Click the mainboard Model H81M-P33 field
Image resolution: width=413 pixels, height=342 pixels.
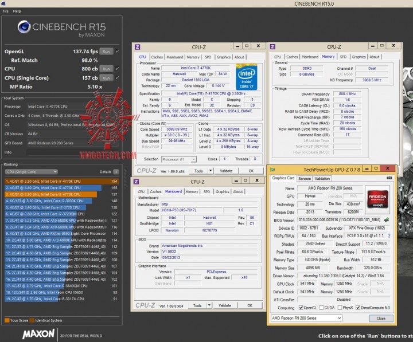[192, 210]
